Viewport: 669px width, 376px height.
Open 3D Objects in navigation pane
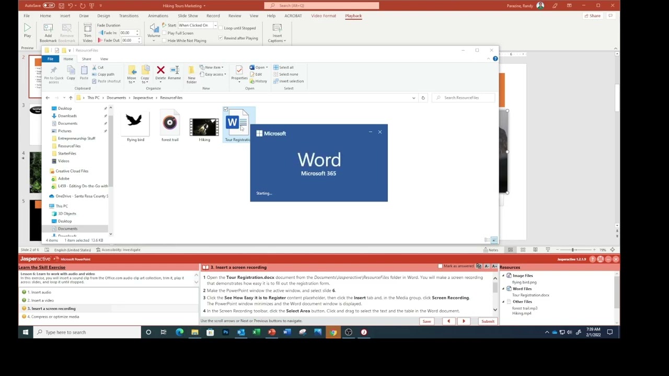(67, 214)
